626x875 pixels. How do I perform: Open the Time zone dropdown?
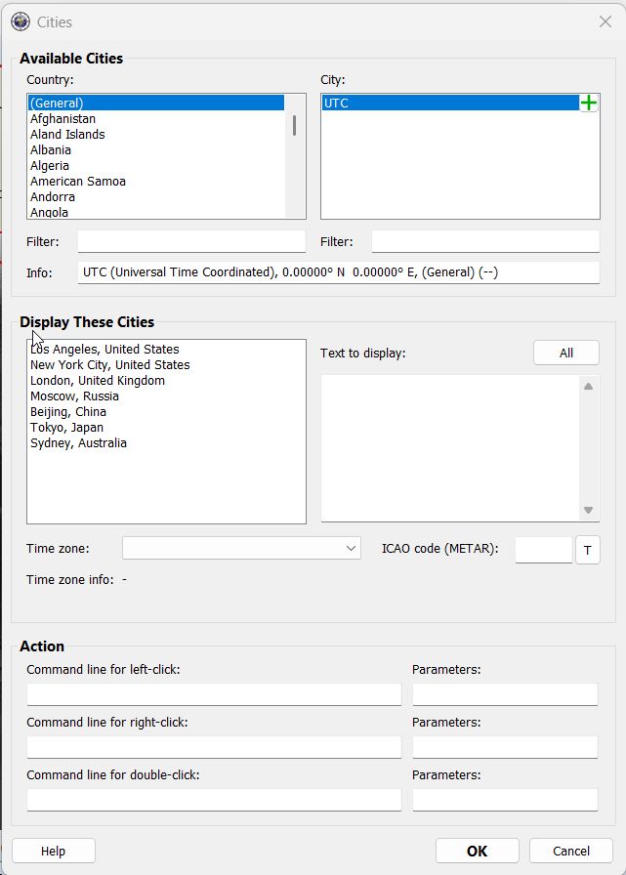point(241,549)
